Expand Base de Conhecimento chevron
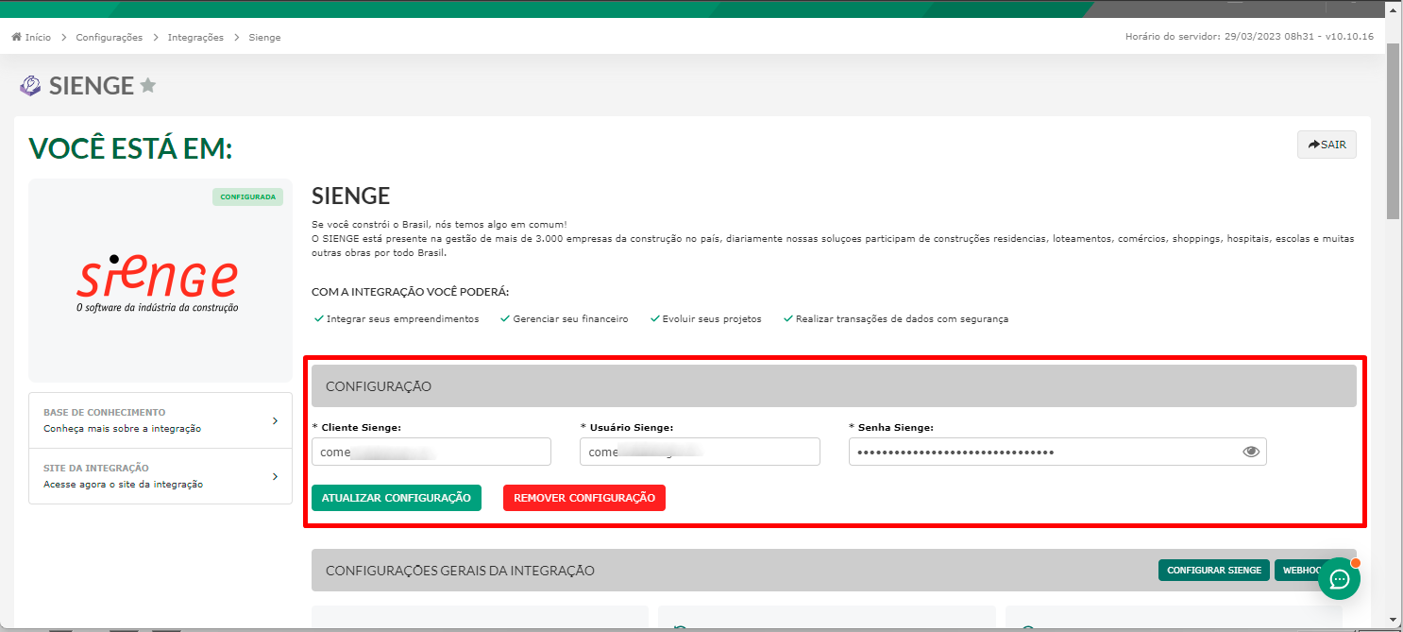 pyautogui.click(x=275, y=420)
